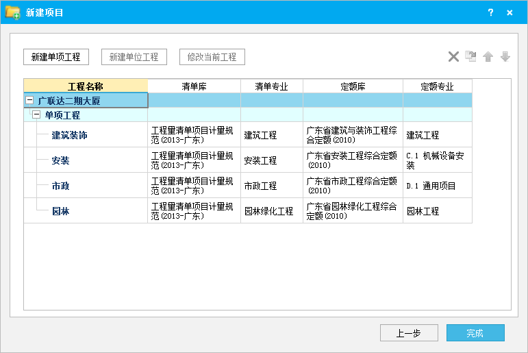Close the 新建项目 dialog window
This screenshot has height=353, width=528.
click(x=510, y=12)
